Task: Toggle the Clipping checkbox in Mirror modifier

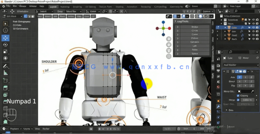Action: pyautogui.click(x=238, y=96)
